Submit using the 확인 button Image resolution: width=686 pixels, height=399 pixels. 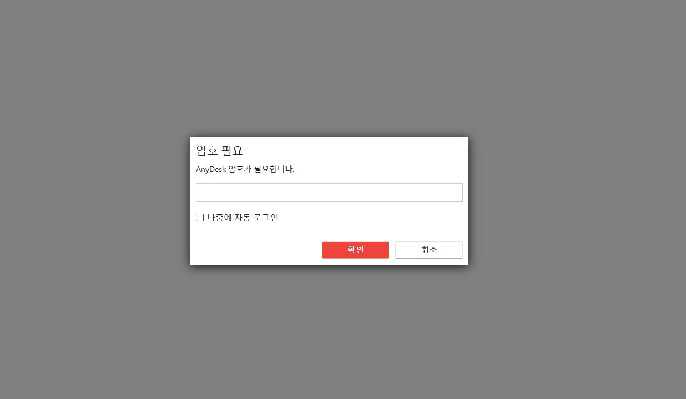click(356, 250)
